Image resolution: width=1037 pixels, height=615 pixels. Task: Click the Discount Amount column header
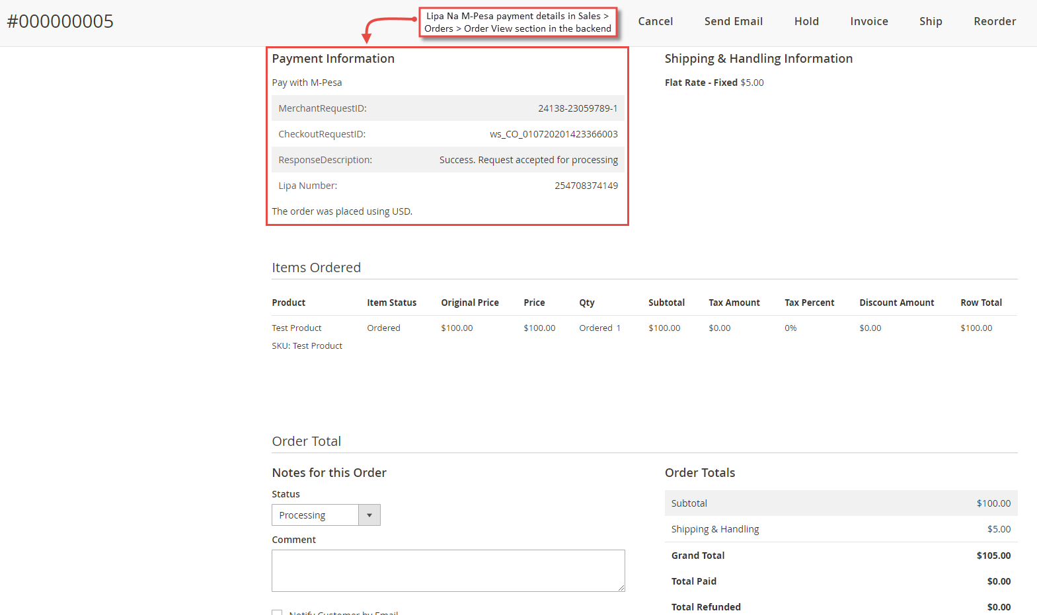point(897,303)
